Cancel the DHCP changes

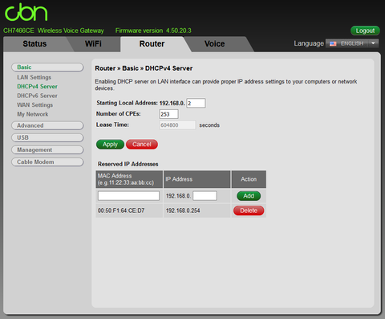pyautogui.click(x=142, y=145)
